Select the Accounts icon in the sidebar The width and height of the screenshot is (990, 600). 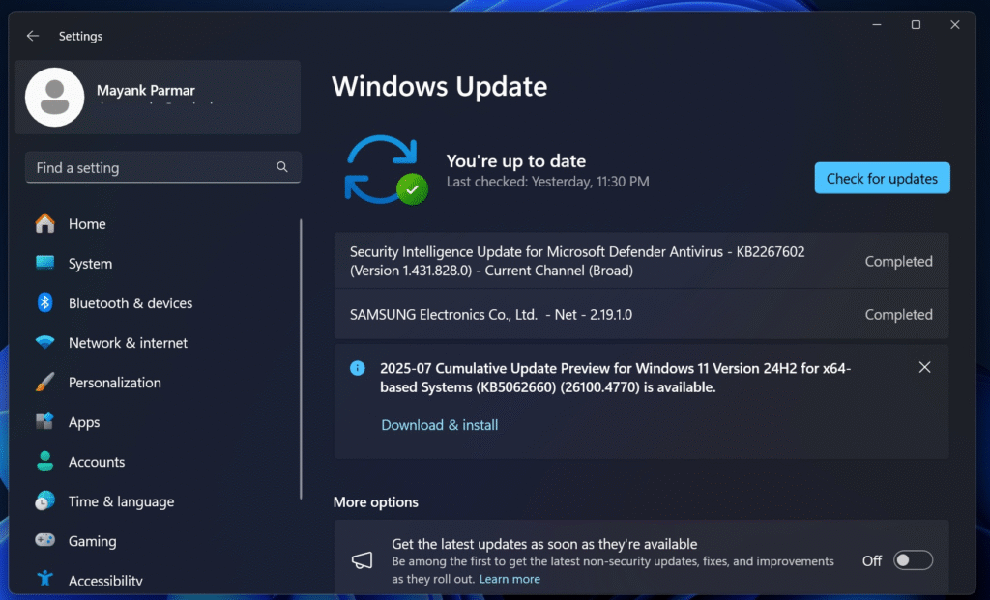point(45,461)
